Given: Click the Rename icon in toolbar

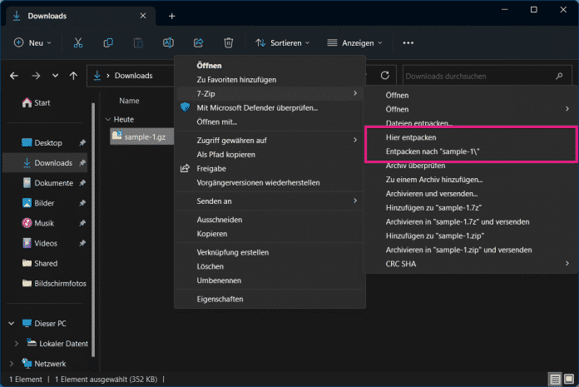Looking at the screenshot, I should [x=168, y=42].
